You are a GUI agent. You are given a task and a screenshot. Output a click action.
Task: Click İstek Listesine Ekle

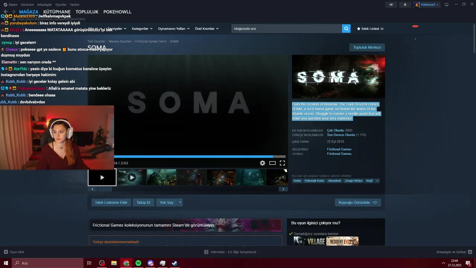pyautogui.click(x=111, y=202)
